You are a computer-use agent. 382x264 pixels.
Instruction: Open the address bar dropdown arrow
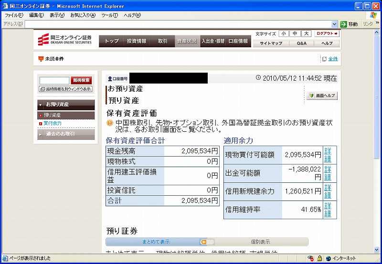point(334,24)
